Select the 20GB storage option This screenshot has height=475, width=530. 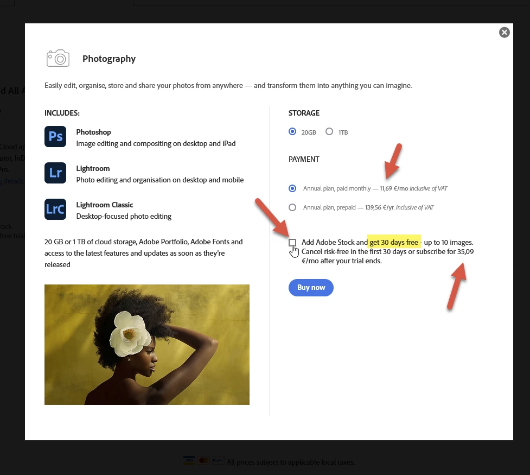[292, 131]
